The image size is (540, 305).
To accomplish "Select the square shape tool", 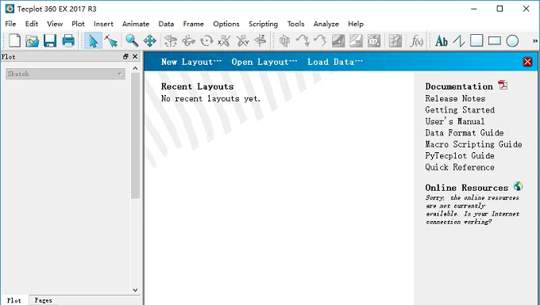I will [x=476, y=41].
